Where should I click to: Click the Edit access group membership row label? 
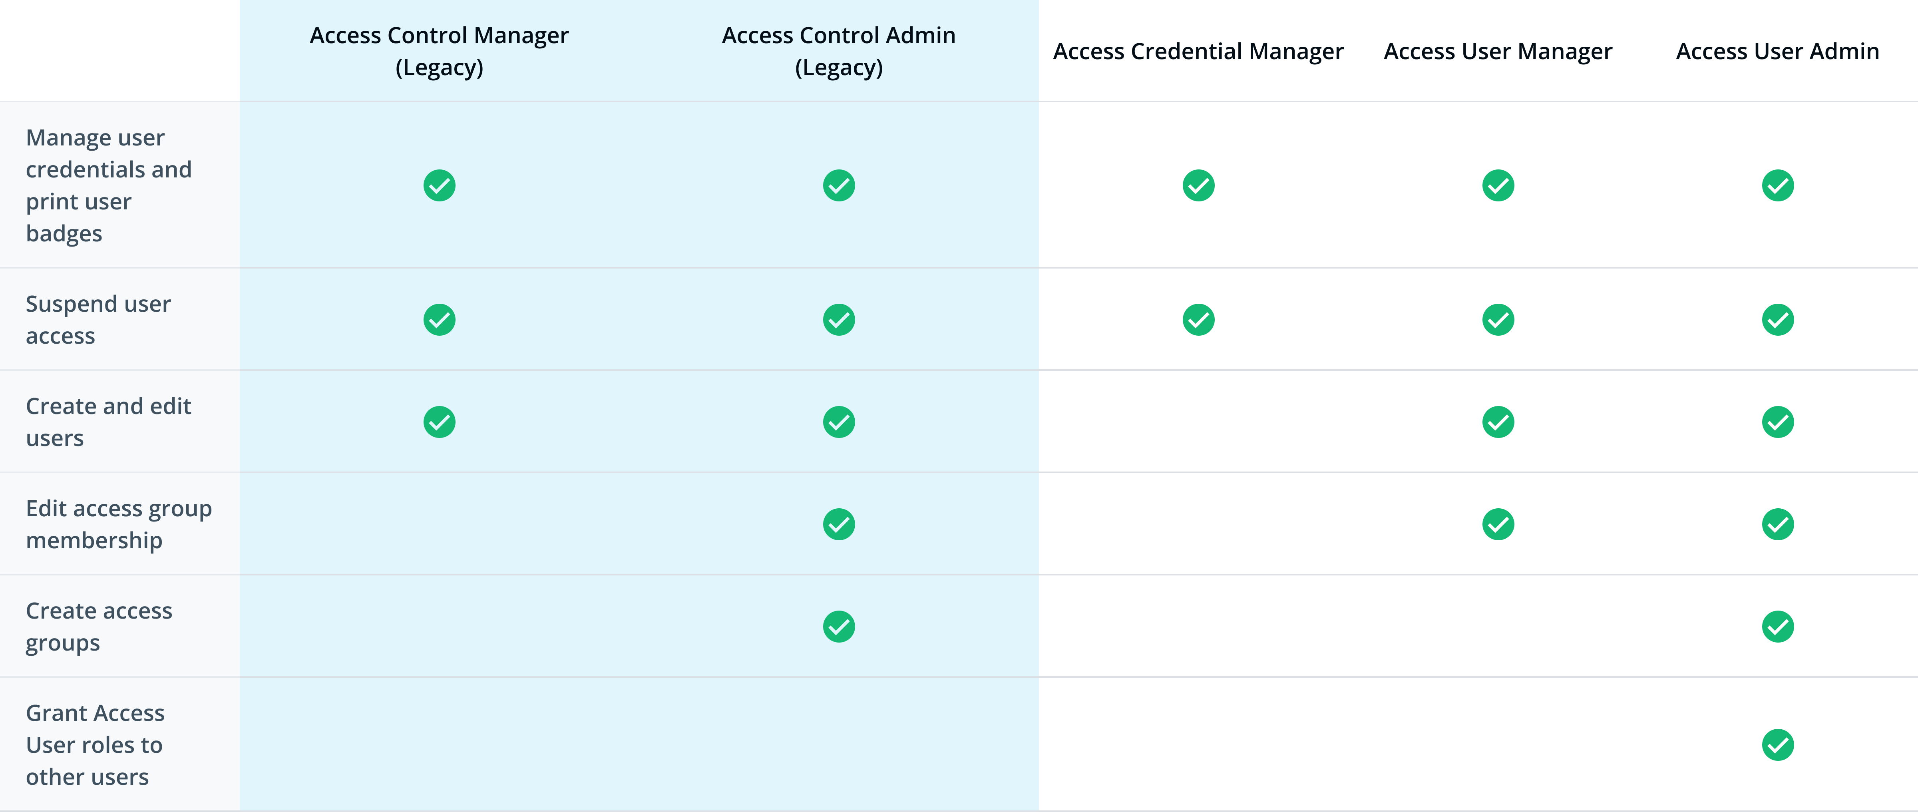118,524
